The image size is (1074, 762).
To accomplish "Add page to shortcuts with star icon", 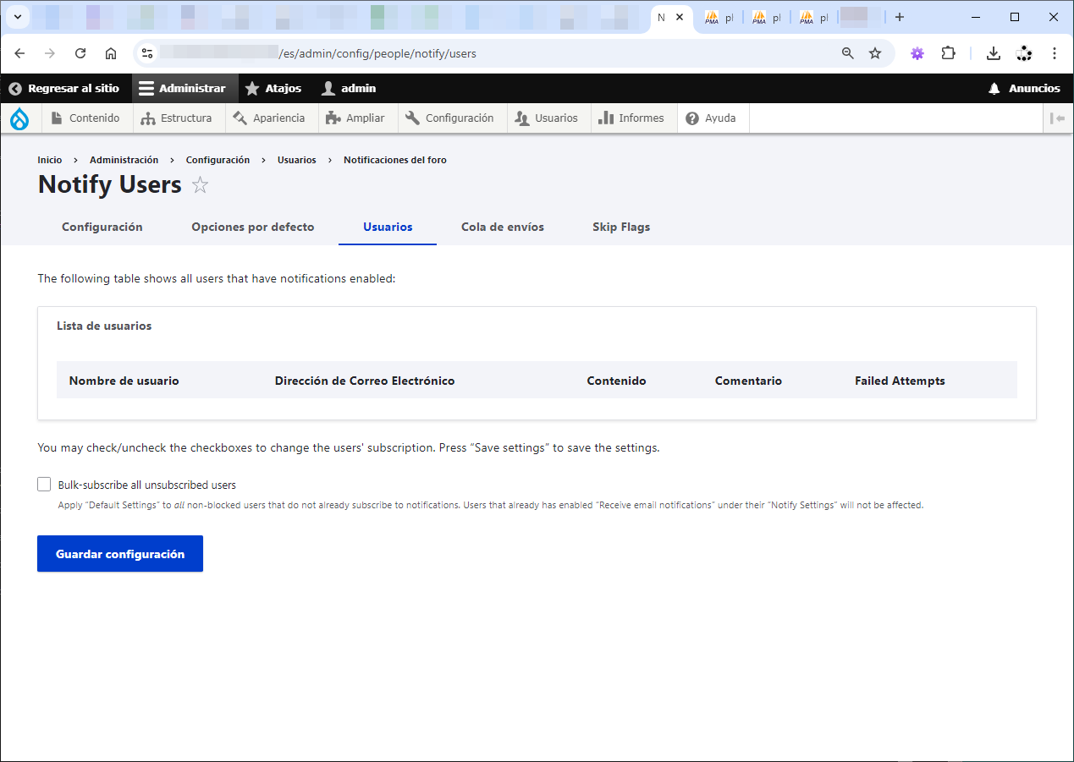I will 200,185.
